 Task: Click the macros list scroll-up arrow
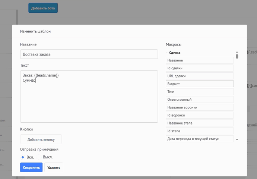(237, 52)
